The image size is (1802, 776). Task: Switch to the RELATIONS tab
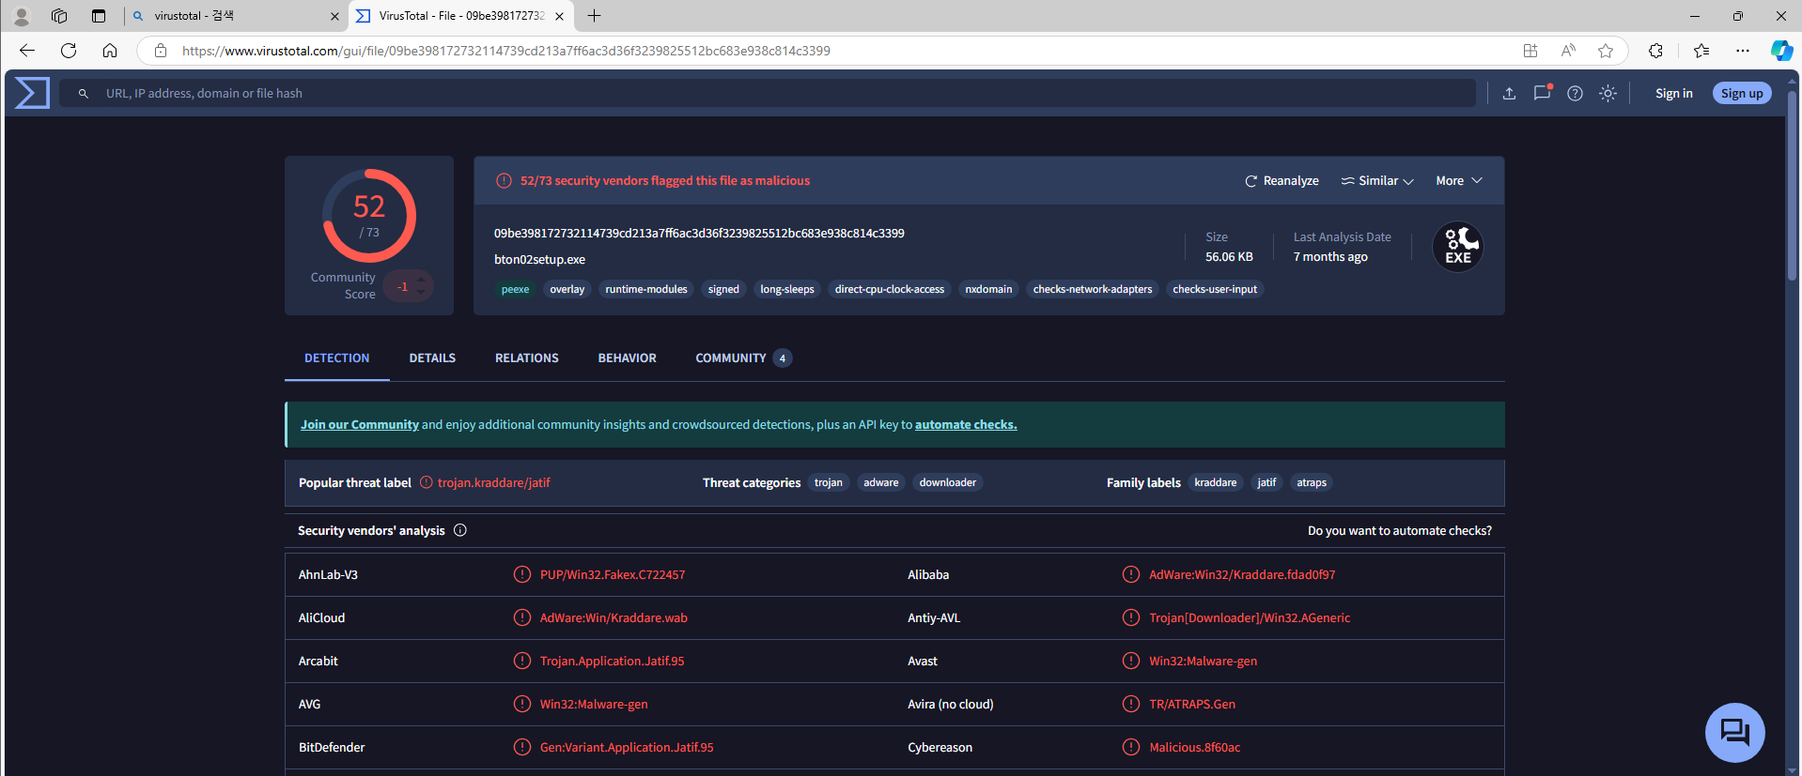[527, 358]
